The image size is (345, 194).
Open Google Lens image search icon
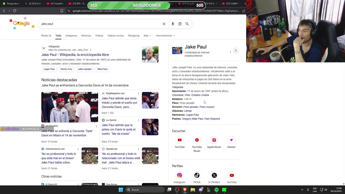point(180,24)
